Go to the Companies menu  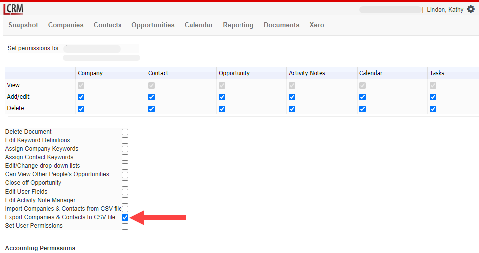click(66, 25)
